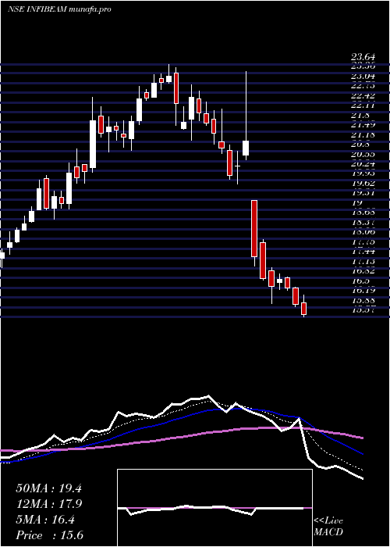Click the 'NSE INFIBEAM munafa.pro' chart title
This screenshot has height=547, width=390.
[59, 9]
